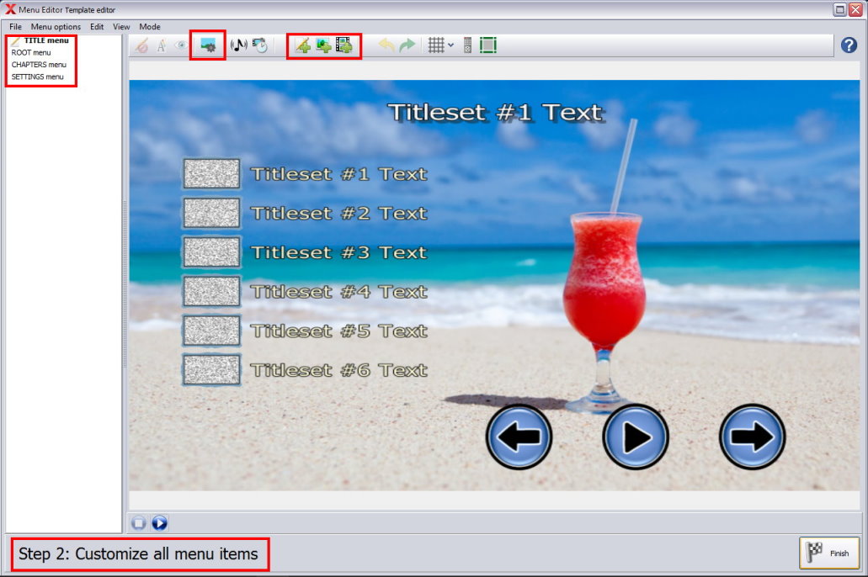Select the 'Titleset #4 Text' label
868x577 pixels.
pos(339,292)
